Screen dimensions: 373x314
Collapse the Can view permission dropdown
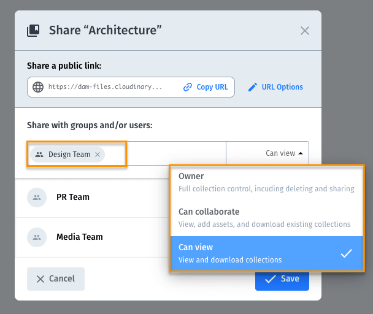pyautogui.click(x=267, y=153)
